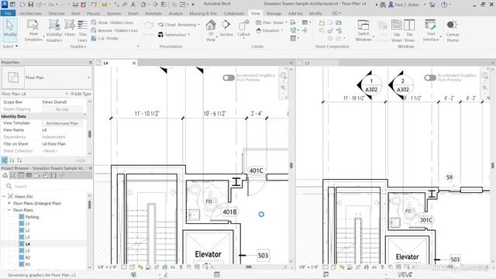
Task: Switch to the Architecture ribbon tab
Action: (31, 13)
